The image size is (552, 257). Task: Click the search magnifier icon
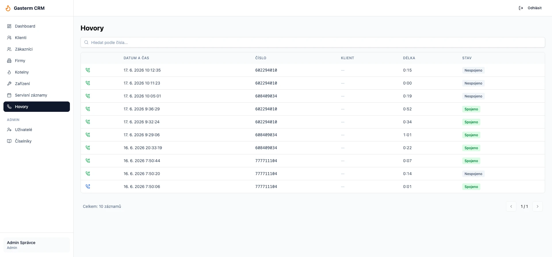[x=86, y=43]
